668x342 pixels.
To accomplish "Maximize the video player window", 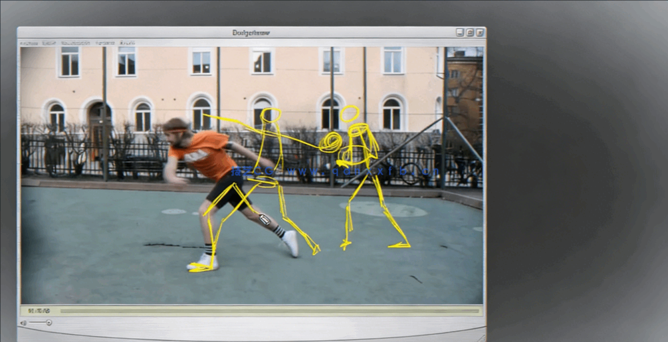I will click(470, 32).
